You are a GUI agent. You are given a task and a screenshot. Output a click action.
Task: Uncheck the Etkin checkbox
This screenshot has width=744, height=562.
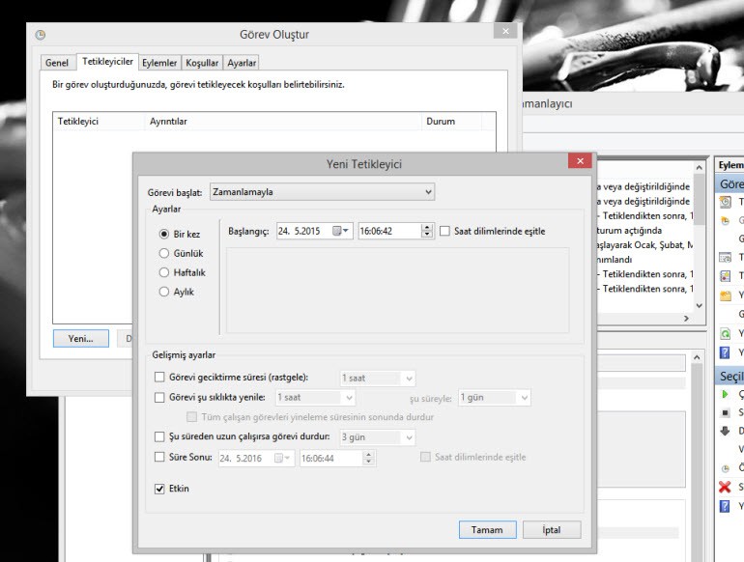pos(160,489)
